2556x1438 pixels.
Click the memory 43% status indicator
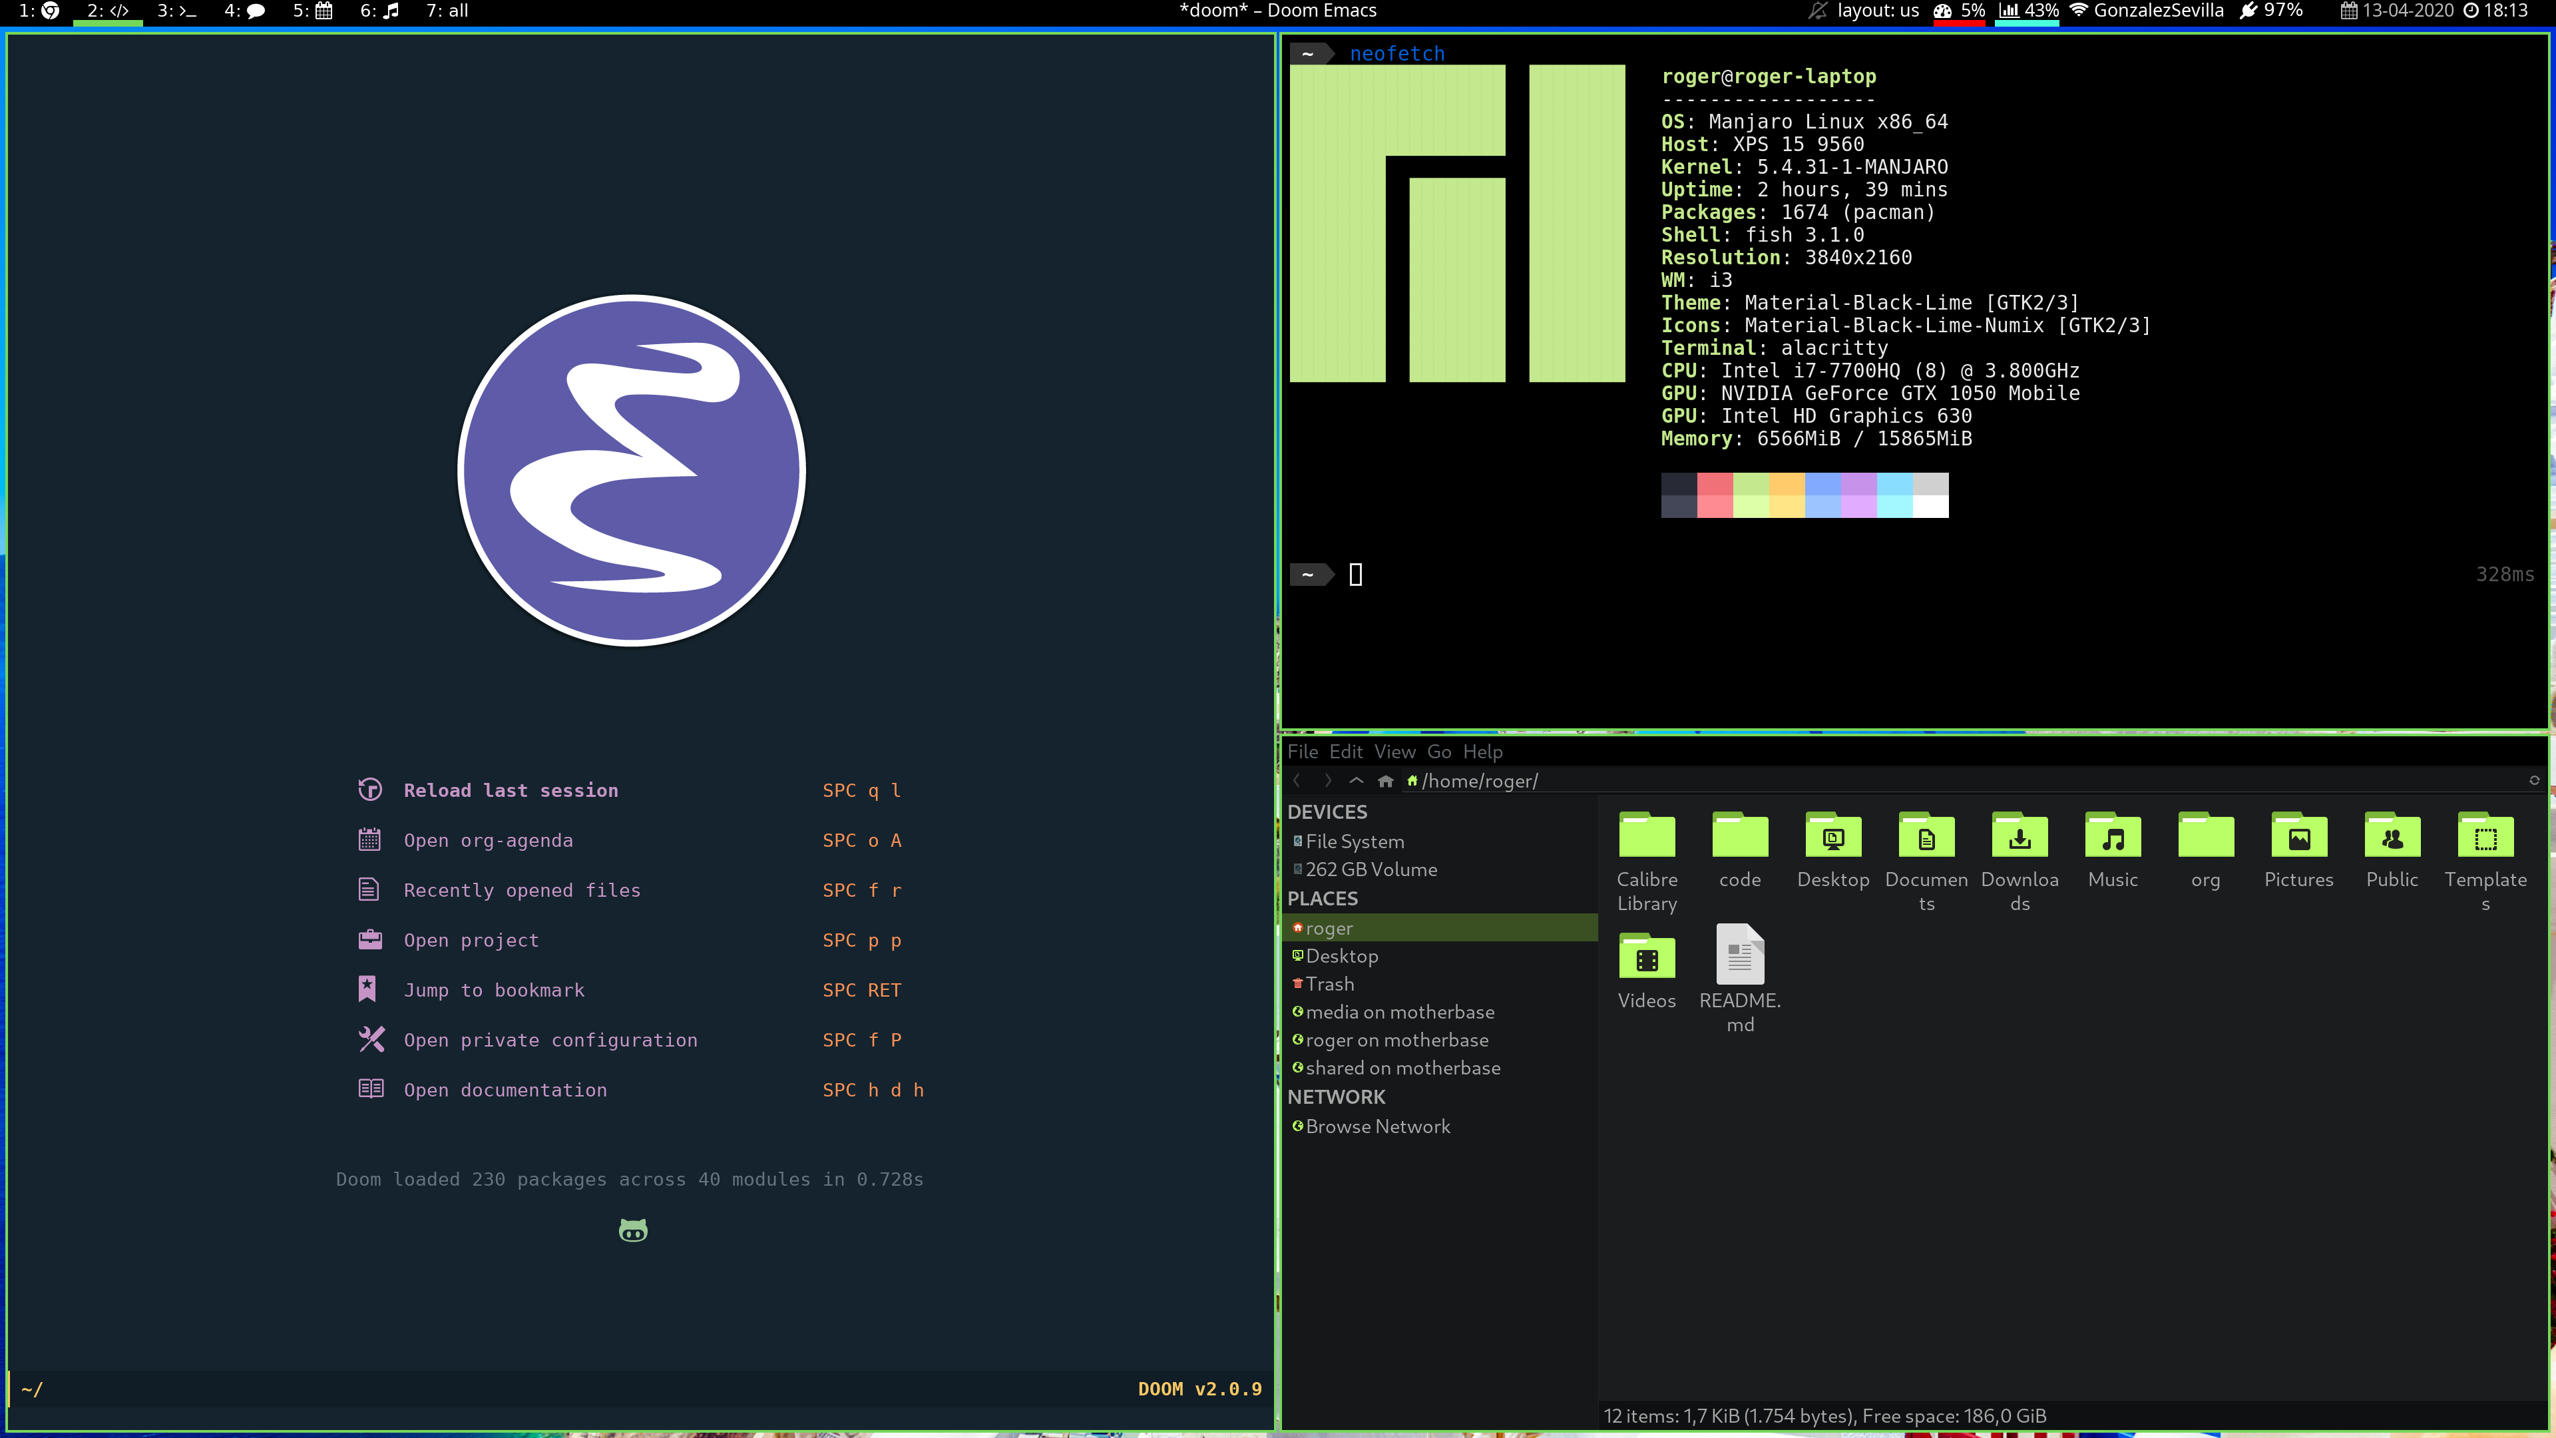pos(2028,11)
